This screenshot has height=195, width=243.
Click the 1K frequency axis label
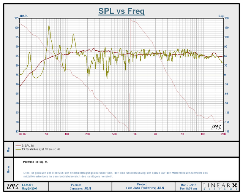135,134
